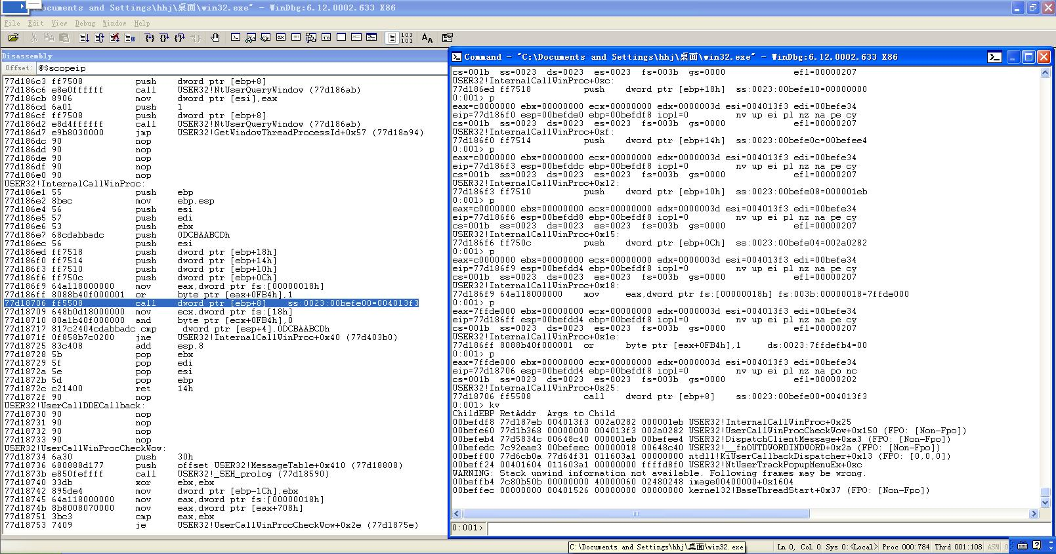Screen dimensions: 1056x554
Task: Toggle Source Mode On toolbar button
Action: (x=392, y=37)
